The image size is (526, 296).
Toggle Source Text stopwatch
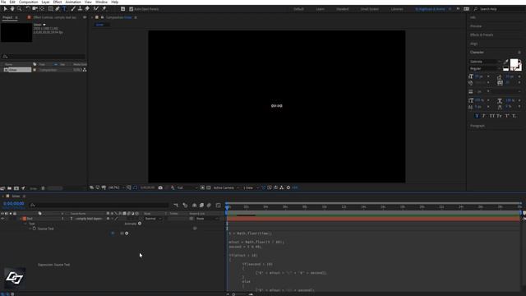click(35, 229)
